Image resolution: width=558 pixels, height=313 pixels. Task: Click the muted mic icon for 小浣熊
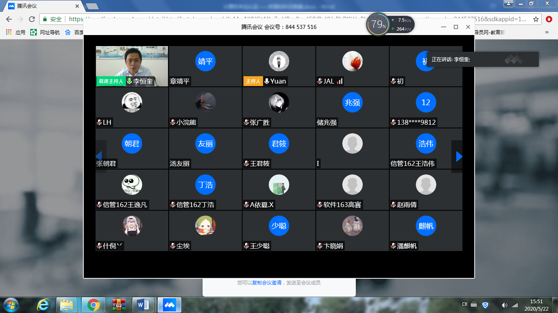tap(173, 122)
